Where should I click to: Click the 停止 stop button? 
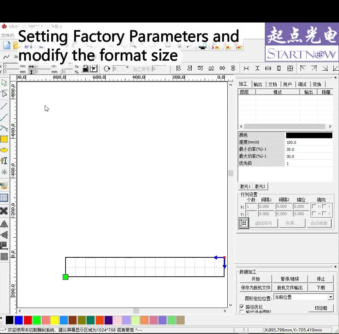tap(321, 279)
